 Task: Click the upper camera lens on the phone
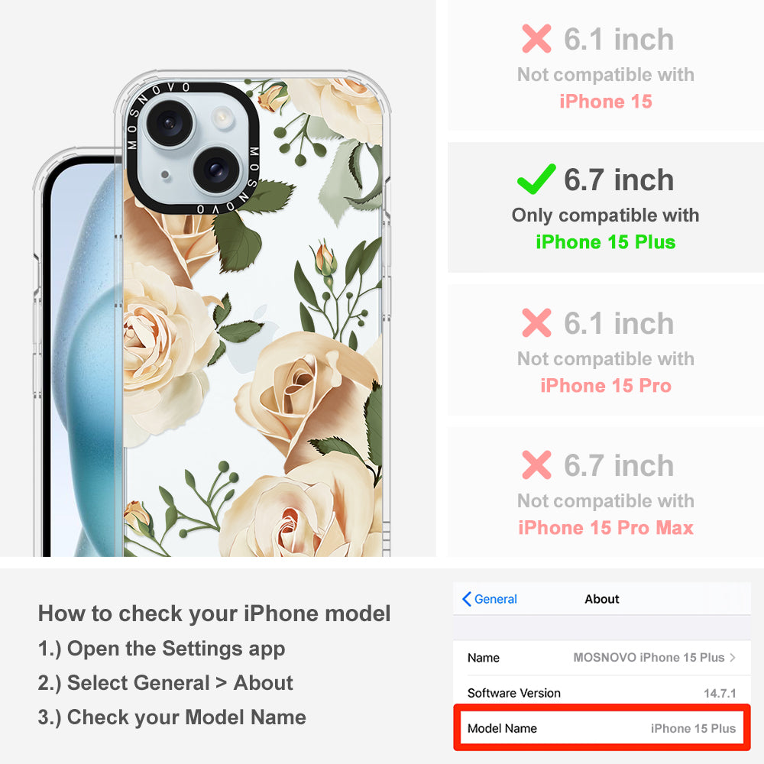170,123
